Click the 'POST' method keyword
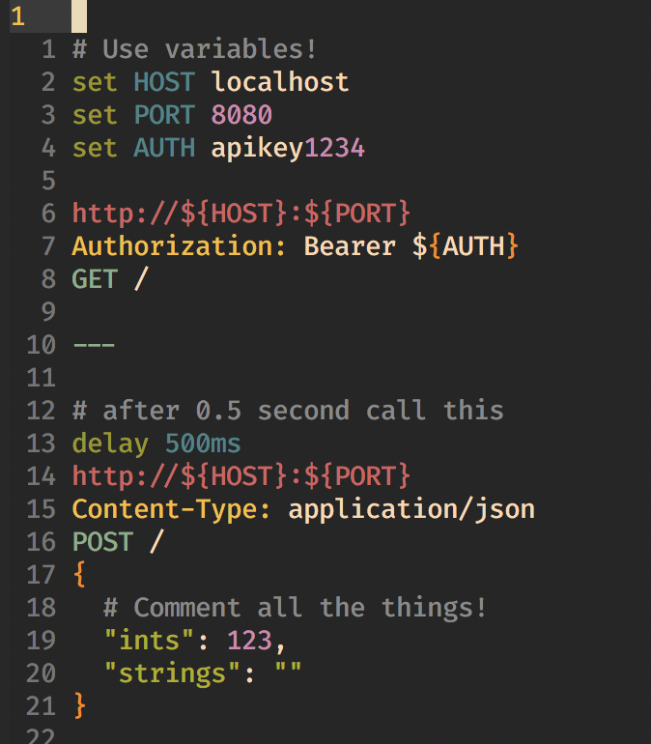Viewport: 651px width, 744px height. coord(102,542)
